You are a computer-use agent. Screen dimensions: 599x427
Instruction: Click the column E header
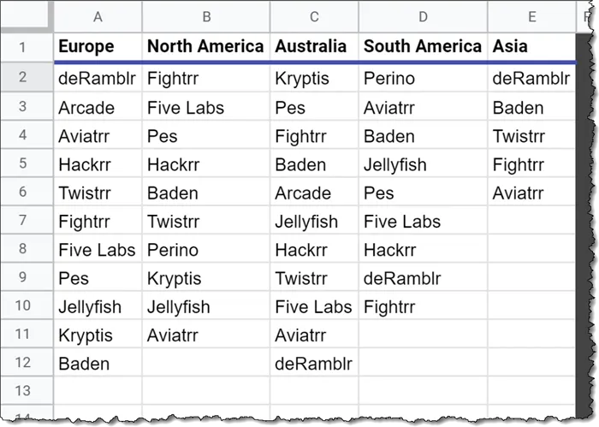click(531, 16)
